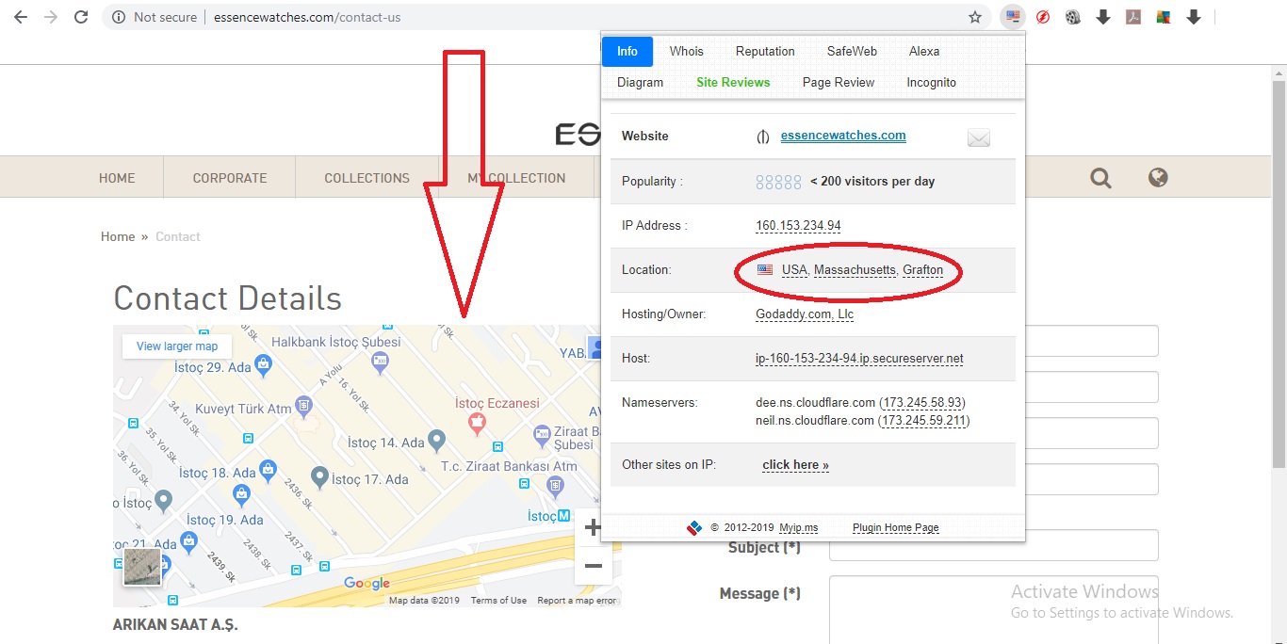Click the last download arrow extension icon
Viewport: 1287px width, 644px height.
coord(1194,17)
